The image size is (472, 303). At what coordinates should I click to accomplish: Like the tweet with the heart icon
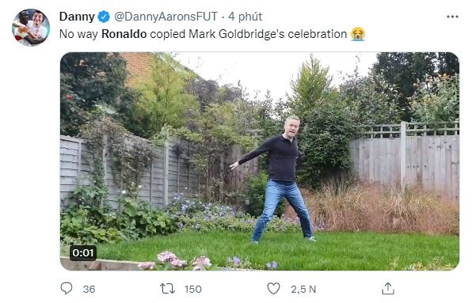pos(273,289)
